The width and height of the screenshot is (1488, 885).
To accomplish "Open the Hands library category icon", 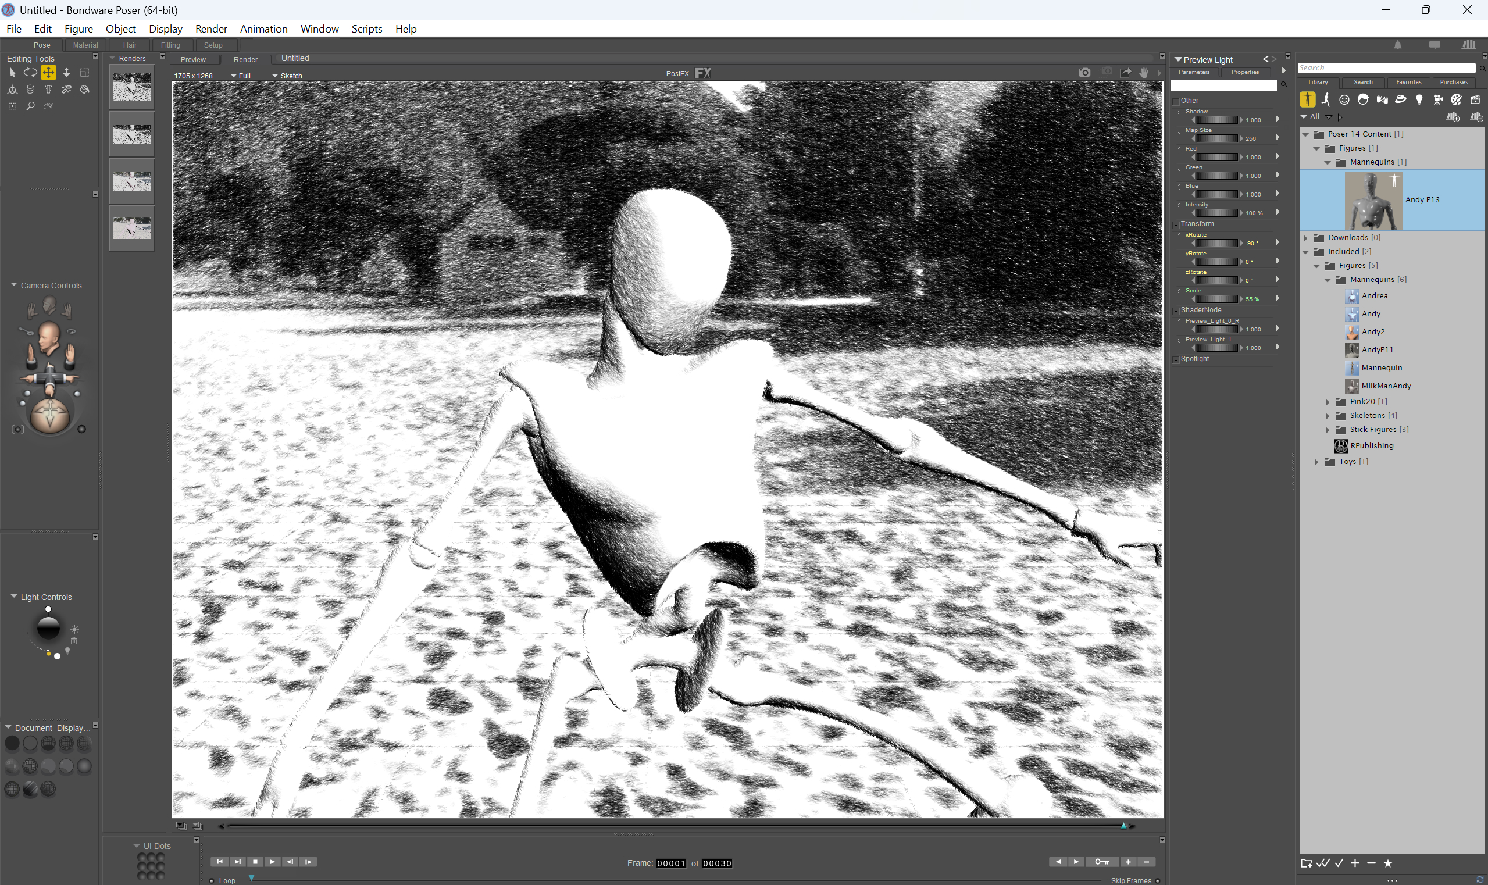I will (1382, 99).
